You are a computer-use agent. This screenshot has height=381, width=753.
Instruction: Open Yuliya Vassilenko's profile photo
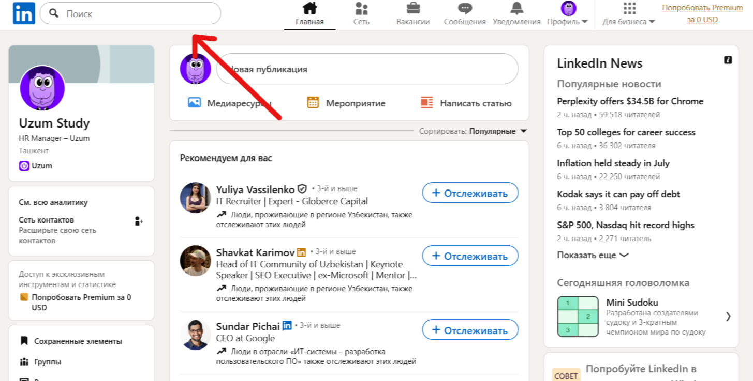pyautogui.click(x=196, y=198)
